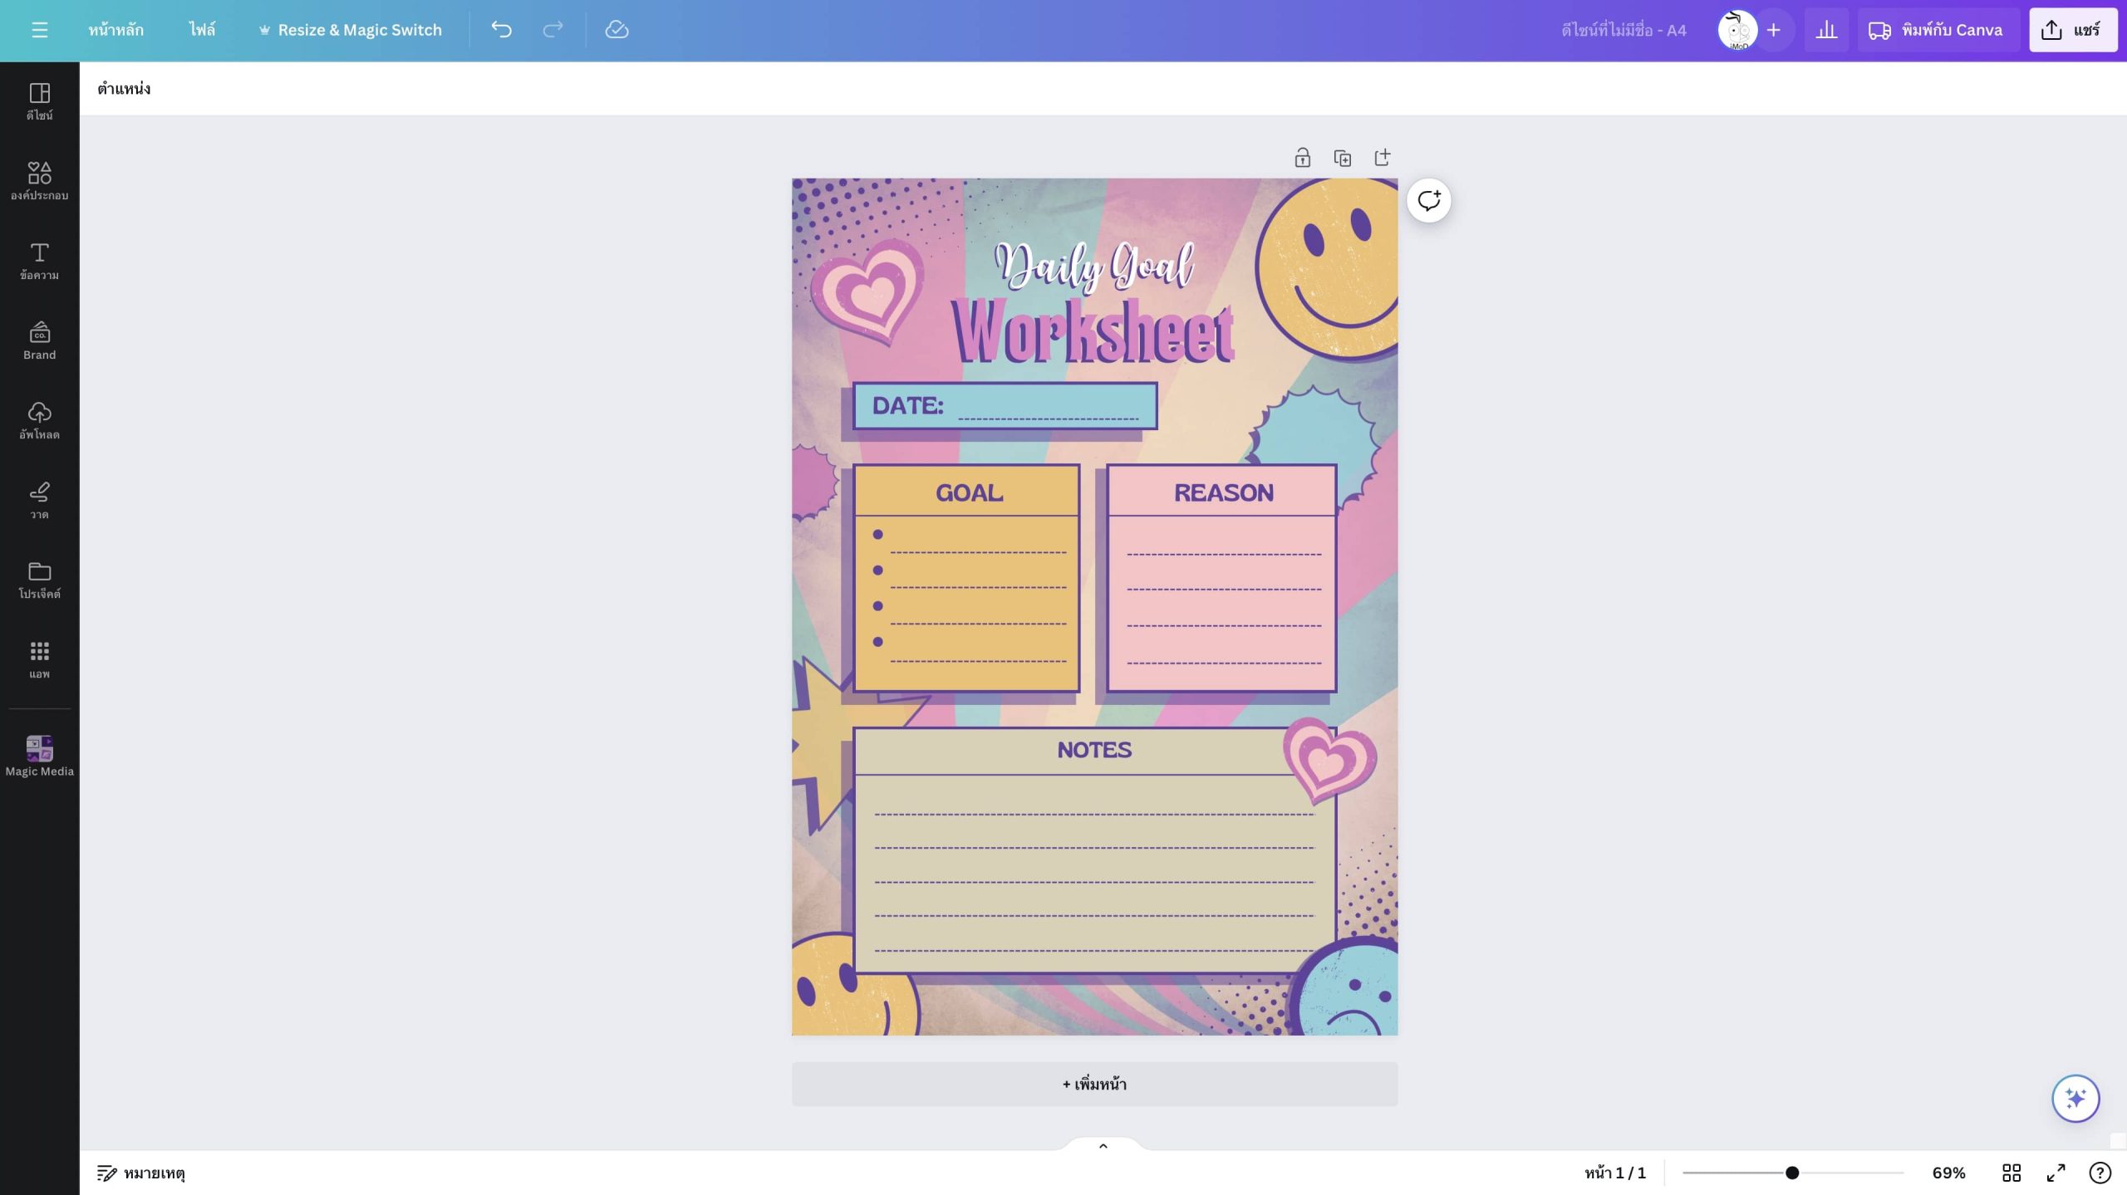The width and height of the screenshot is (2127, 1195).
Task: Open the File menu
Action: pyautogui.click(x=201, y=30)
